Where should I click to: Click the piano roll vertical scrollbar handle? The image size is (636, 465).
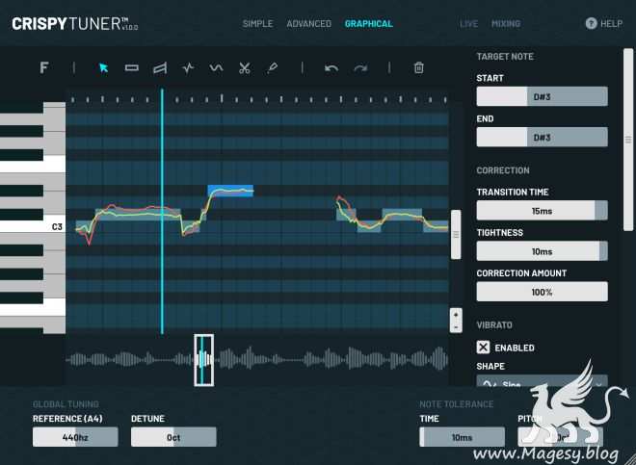click(x=456, y=234)
